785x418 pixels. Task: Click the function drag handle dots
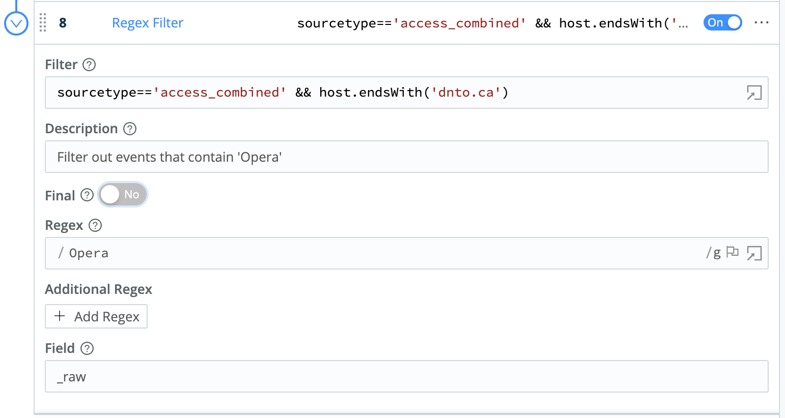click(x=43, y=23)
